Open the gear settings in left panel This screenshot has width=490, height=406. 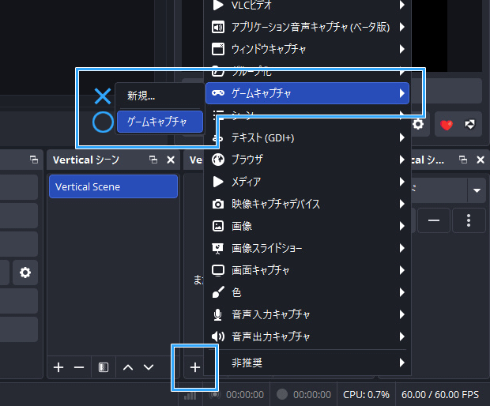(x=25, y=273)
